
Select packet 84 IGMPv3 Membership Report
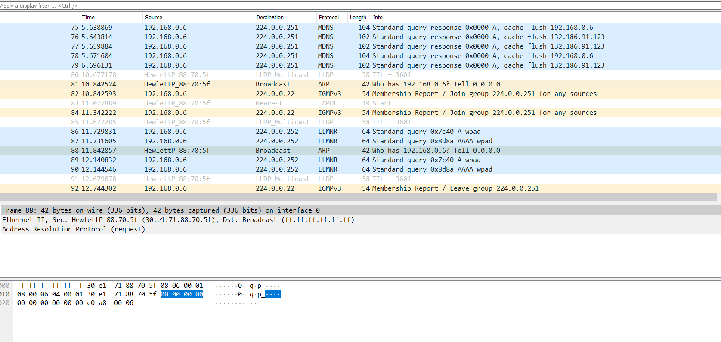click(360, 113)
